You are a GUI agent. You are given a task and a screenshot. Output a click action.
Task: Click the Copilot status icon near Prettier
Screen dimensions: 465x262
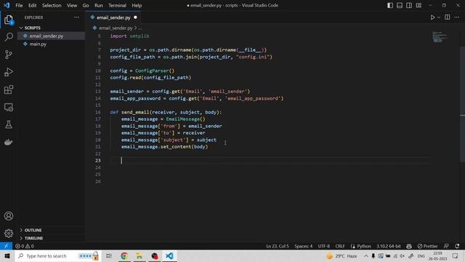pyautogui.click(x=409, y=246)
